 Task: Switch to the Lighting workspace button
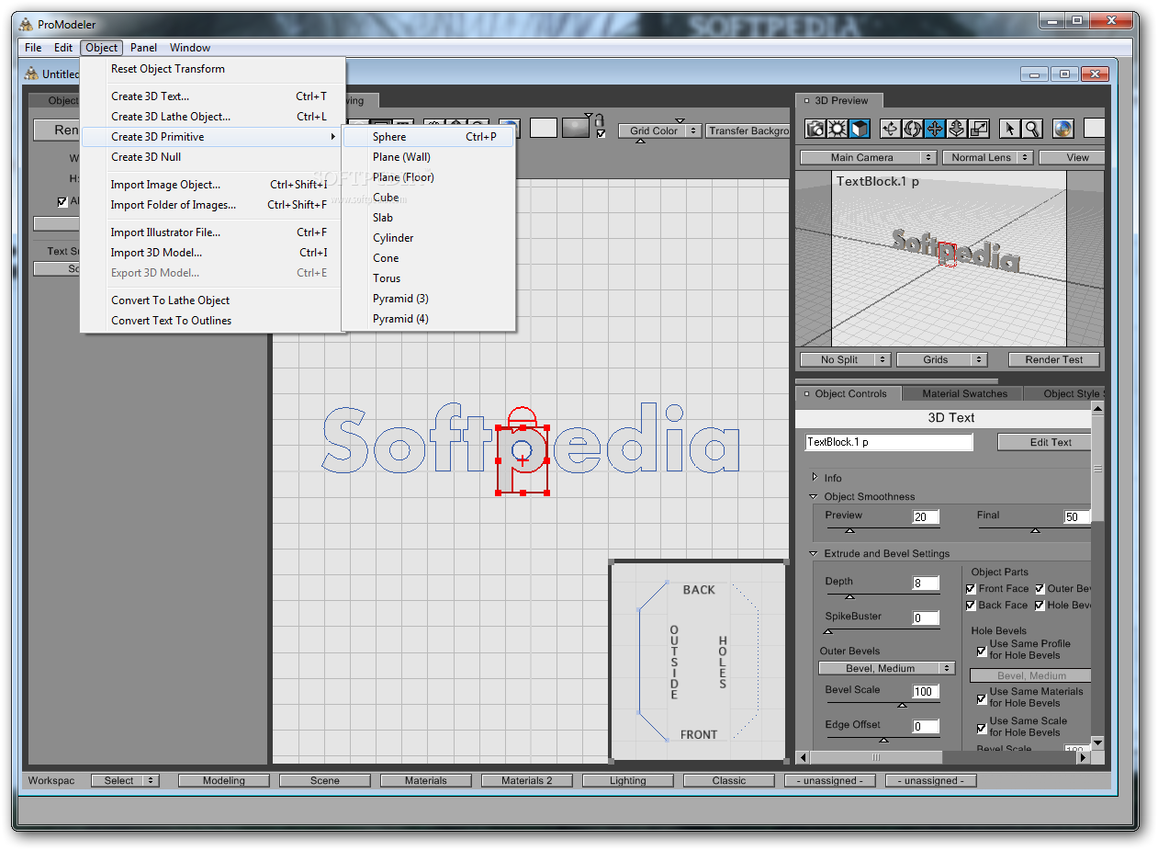(628, 781)
